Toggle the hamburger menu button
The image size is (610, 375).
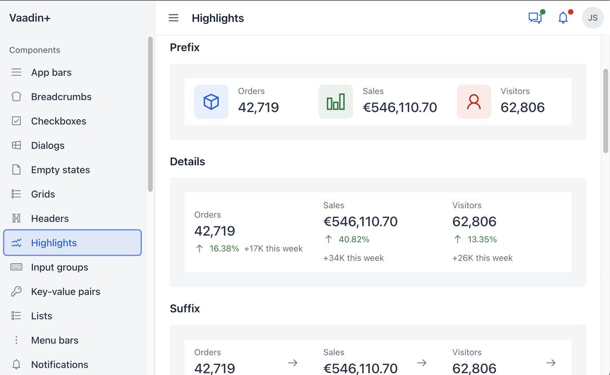click(173, 18)
